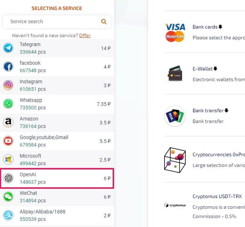The image size is (245, 227).
Task: Select the Amazon logo icon
Action: pos(8,122)
